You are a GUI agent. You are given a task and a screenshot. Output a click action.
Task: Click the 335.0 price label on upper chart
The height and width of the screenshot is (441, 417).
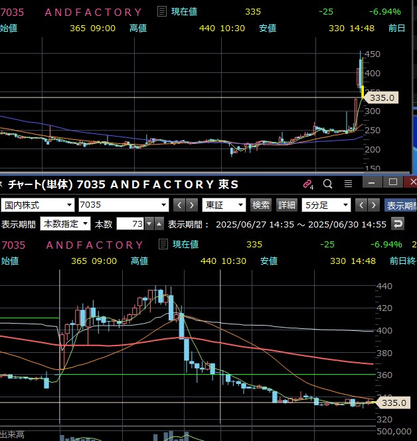[381, 97]
